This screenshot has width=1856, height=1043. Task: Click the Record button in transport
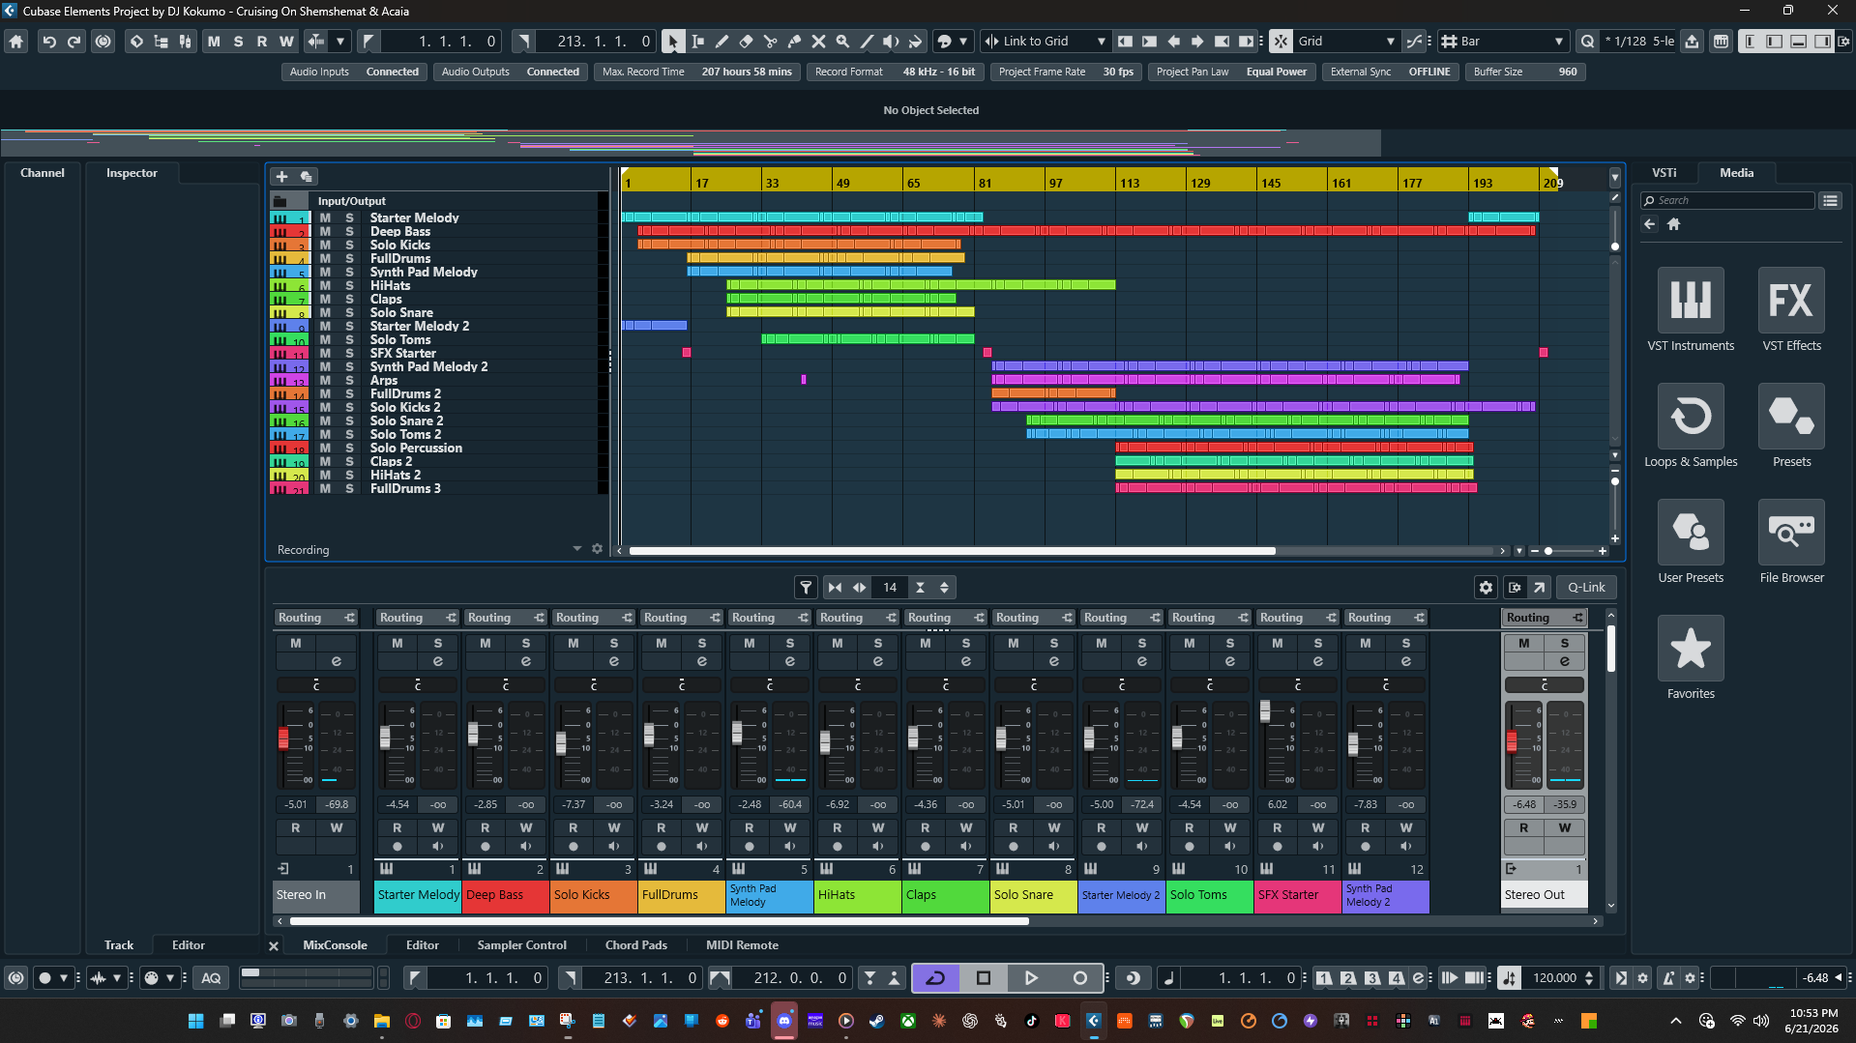point(1079,978)
